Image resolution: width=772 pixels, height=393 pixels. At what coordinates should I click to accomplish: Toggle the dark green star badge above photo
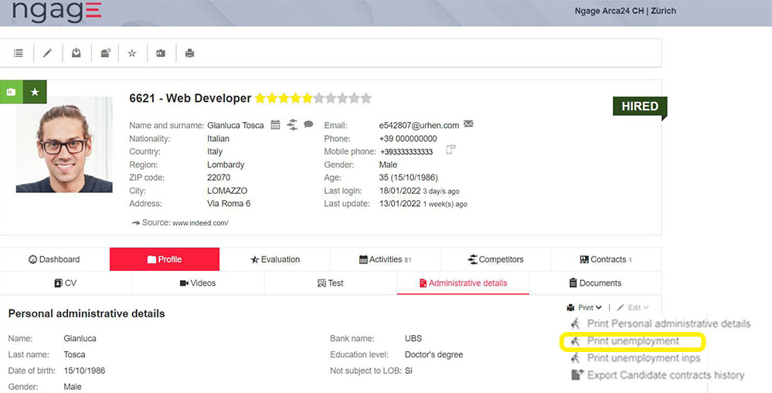(35, 91)
